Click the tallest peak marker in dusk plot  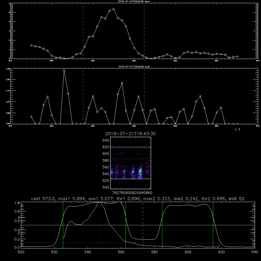coord(64,70)
